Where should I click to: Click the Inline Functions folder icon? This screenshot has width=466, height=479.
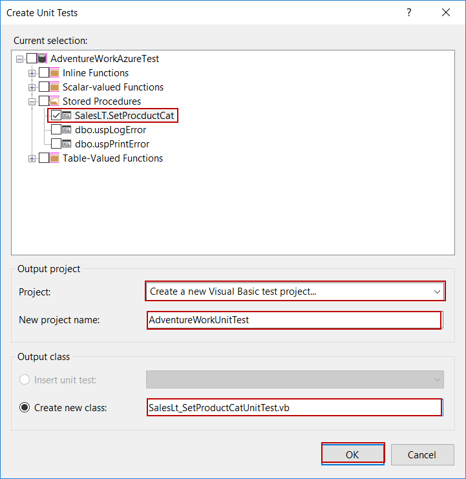pyautogui.click(x=55, y=73)
